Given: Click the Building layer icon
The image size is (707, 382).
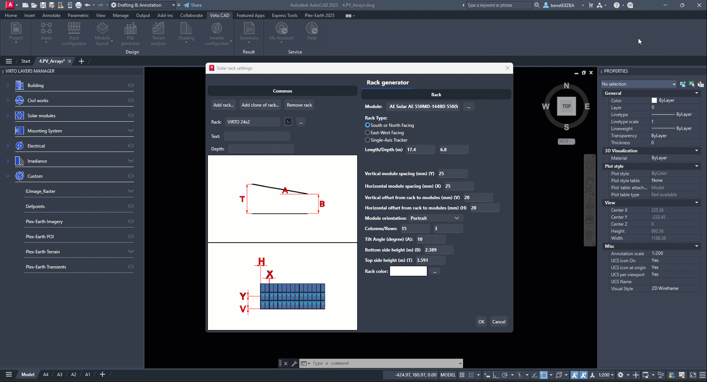Looking at the screenshot, I should [20, 85].
